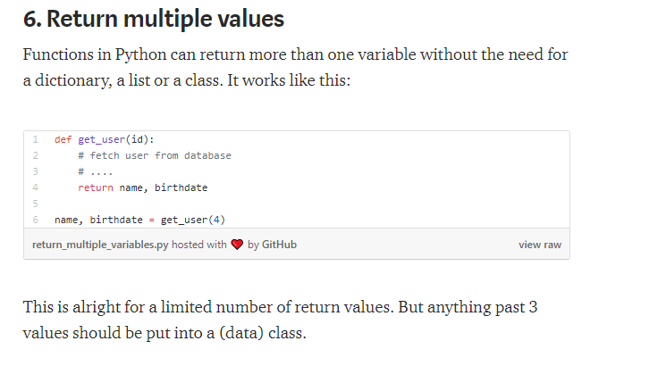Select line number 1 in the gist
This screenshot has height=366, width=666.
click(35, 139)
